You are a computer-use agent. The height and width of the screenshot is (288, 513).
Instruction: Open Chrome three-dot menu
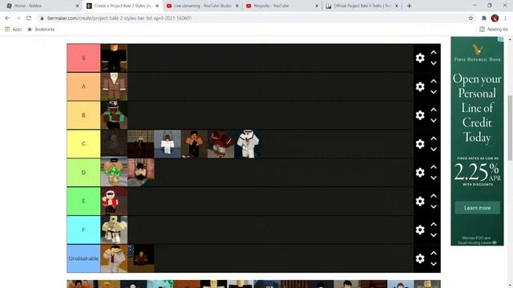point(506,18)
